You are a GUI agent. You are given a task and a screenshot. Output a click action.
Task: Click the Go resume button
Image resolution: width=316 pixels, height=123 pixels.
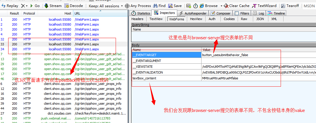(x=35, y=6)
